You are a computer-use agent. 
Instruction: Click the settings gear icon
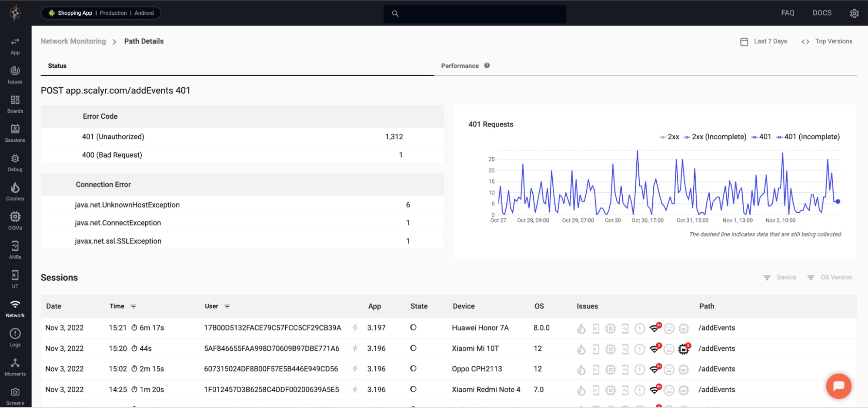point(854,13)
